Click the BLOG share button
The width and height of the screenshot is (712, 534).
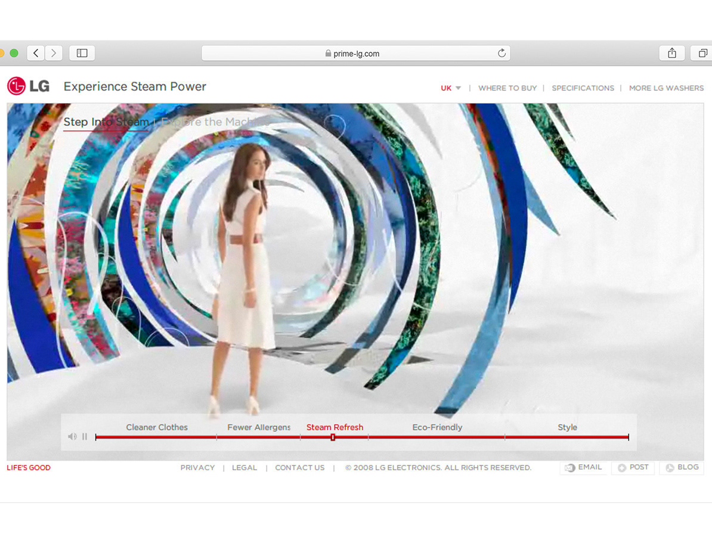coord(682,467)
